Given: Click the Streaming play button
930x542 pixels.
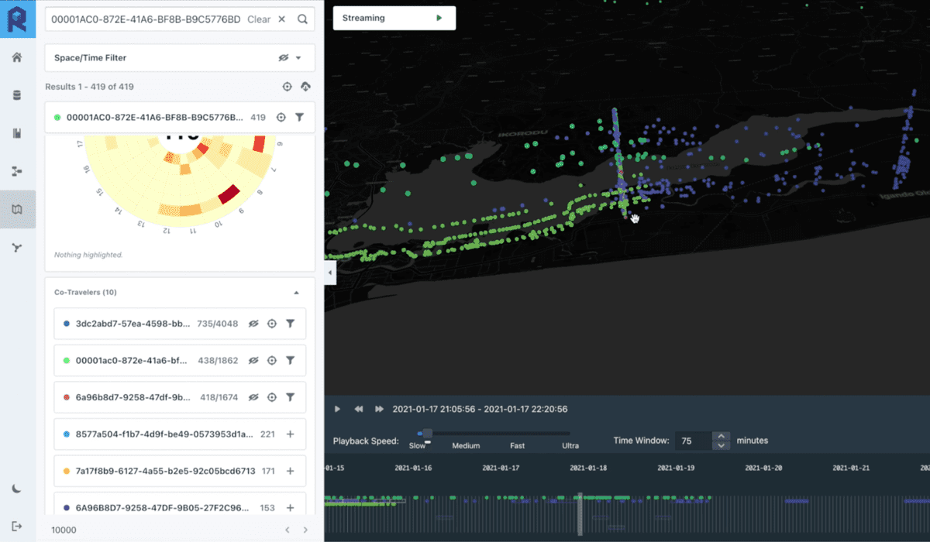Looking at the screenshot, I should point(439,18).
